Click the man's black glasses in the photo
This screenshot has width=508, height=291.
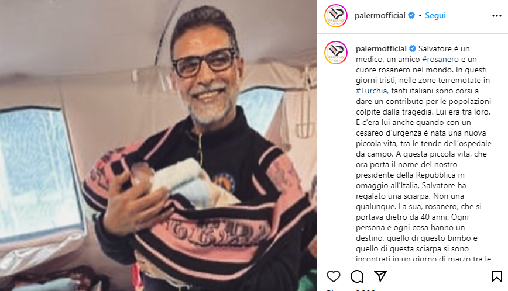pyautogui.click(x=206, y=62)
